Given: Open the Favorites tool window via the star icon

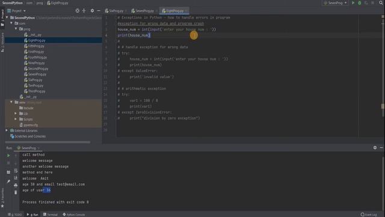Looking at the screenshot, I should point(2,206).
